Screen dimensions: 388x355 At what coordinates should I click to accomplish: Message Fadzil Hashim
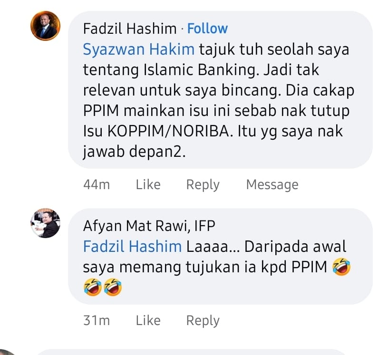272,185
